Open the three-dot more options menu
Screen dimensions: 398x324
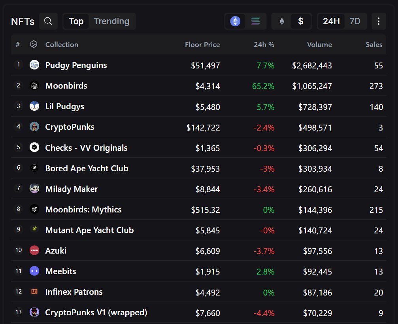[x=379, y=21]
